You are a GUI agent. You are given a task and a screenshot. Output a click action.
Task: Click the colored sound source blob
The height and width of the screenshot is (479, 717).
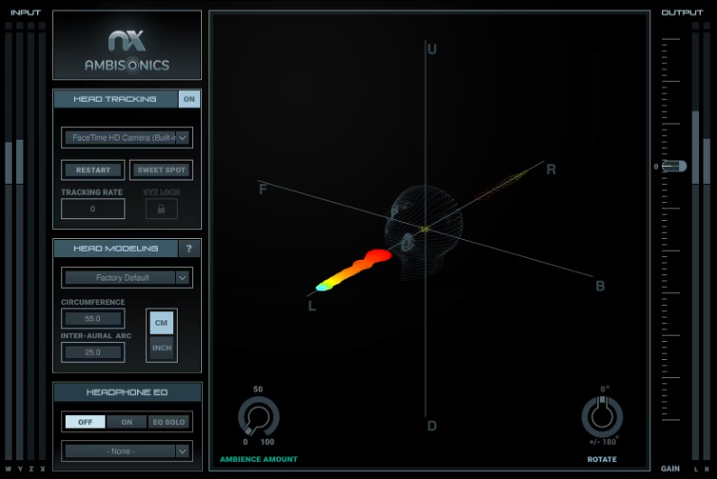tap(356, 269)
